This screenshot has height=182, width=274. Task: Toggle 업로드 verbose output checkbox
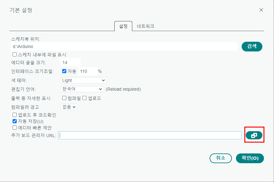pos(85,98)
